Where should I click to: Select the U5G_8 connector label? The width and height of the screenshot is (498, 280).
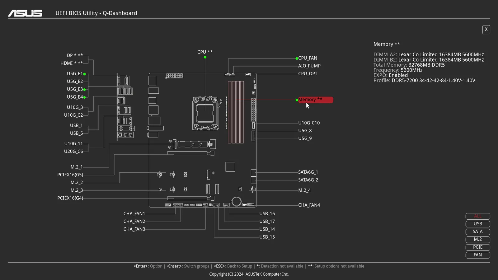[x=305, y=131]
